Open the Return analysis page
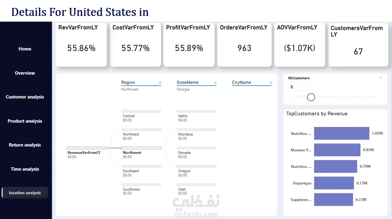 coord(25,145)
